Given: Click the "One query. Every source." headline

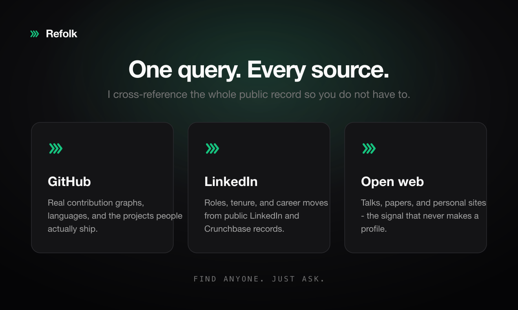Looking at the screenshot, I should (259, 69).
